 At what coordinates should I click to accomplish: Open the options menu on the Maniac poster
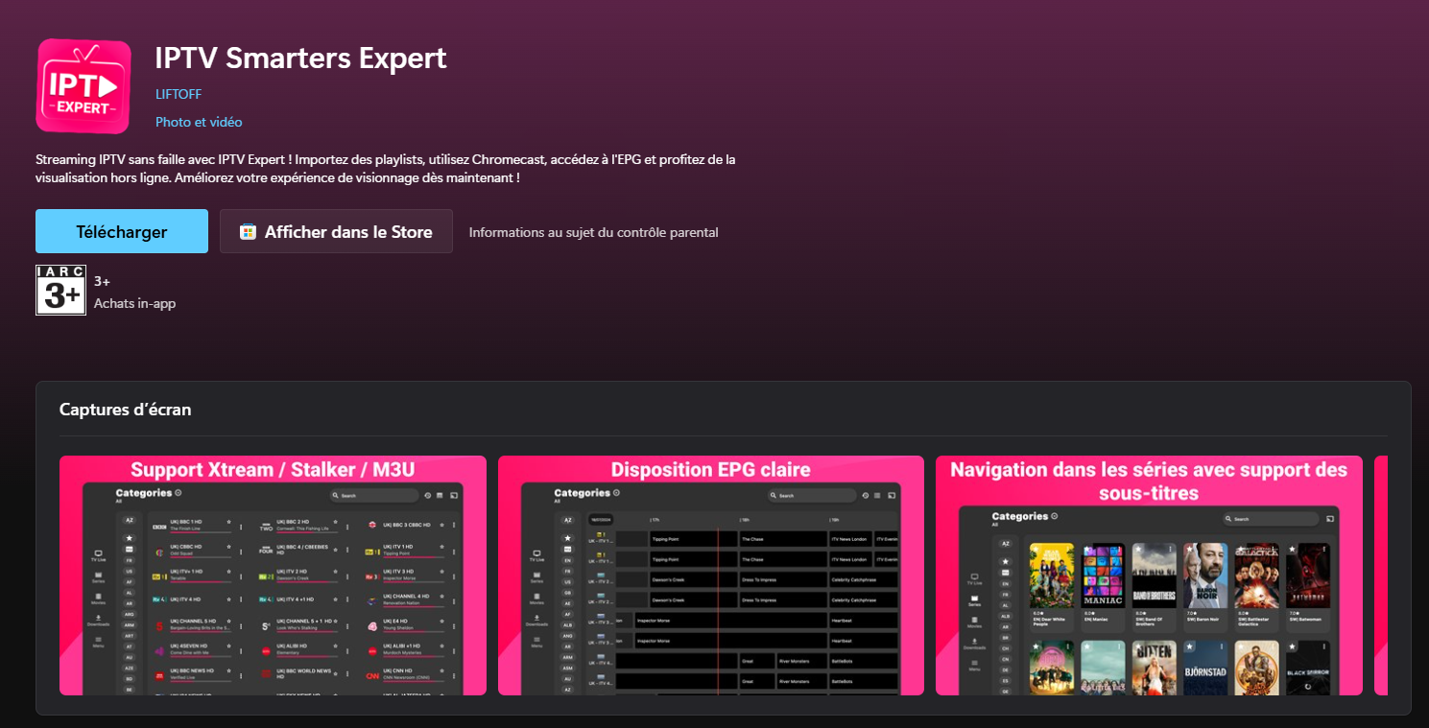1120,549
